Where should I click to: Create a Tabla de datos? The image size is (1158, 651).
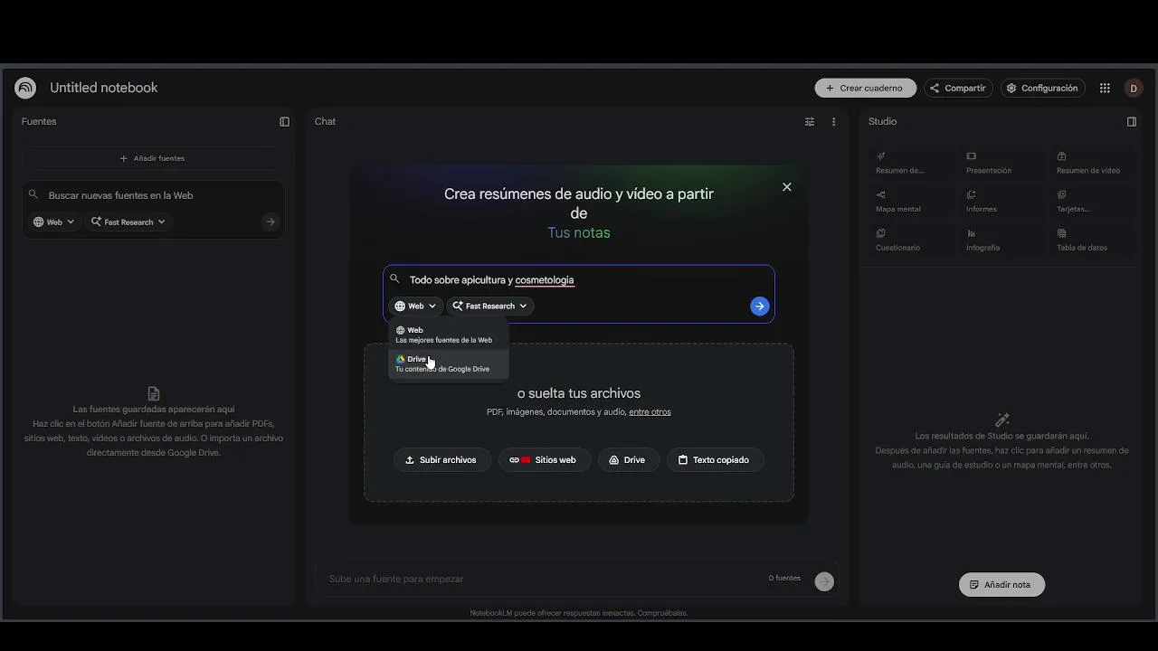[x=1090, y=240]
